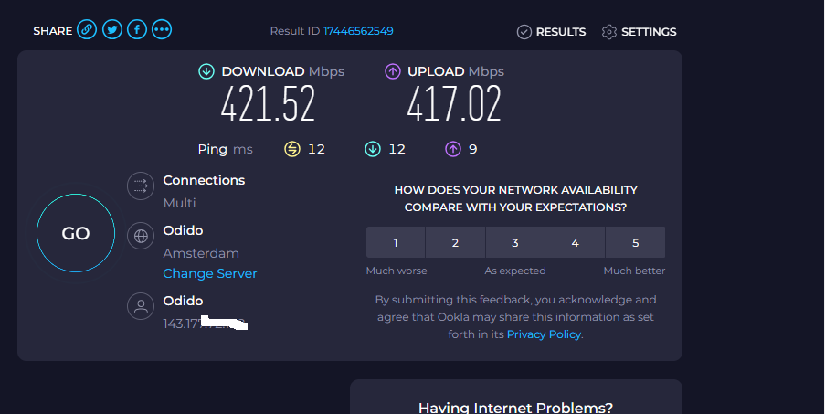Click the yellow idle ping icon
Screen dimensions: 825x414
click(x=292, y=149)
